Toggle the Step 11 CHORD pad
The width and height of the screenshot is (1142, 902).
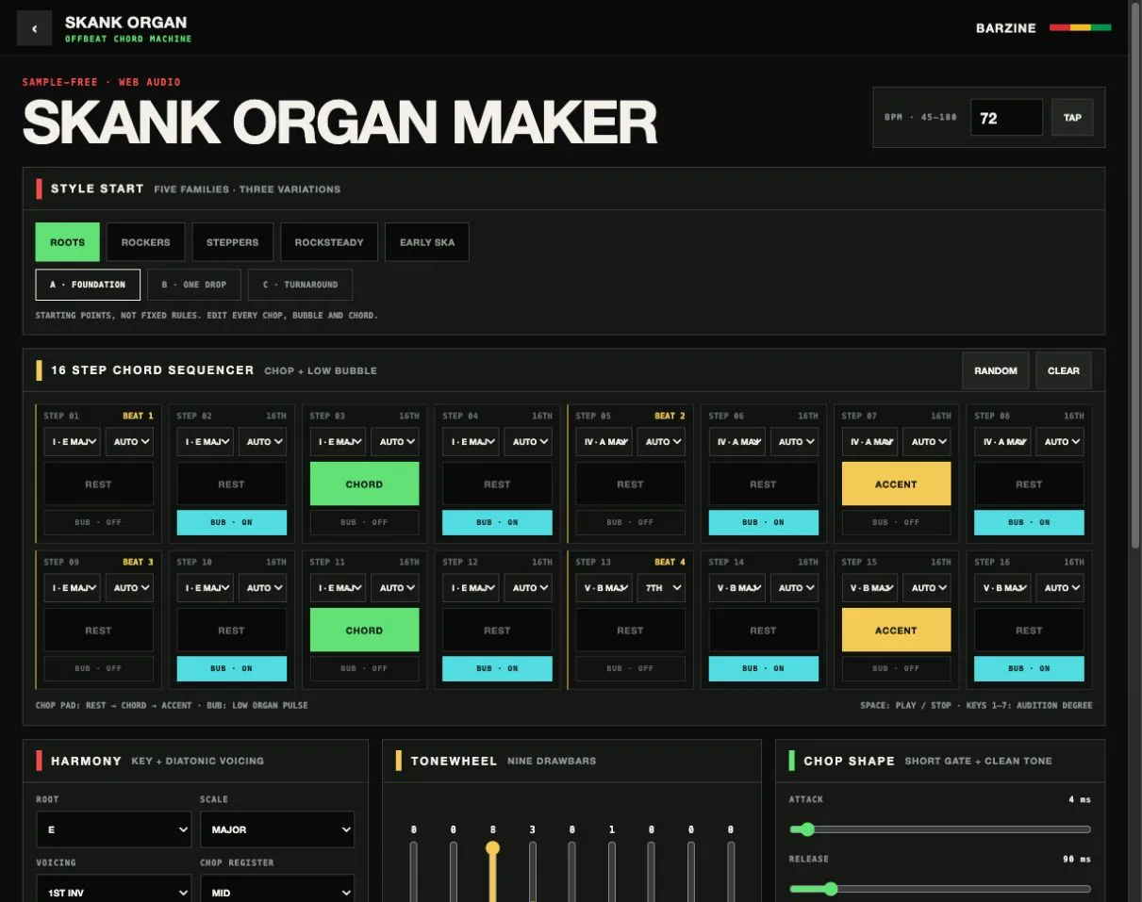(x=365, y=630)
